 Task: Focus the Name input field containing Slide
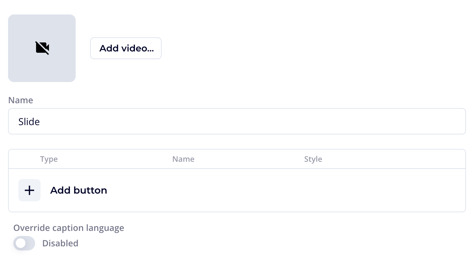tap(237, 121)
